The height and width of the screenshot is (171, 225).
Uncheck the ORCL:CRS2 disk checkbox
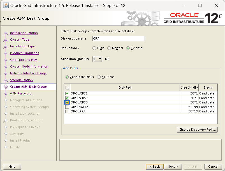pos(67,98)
